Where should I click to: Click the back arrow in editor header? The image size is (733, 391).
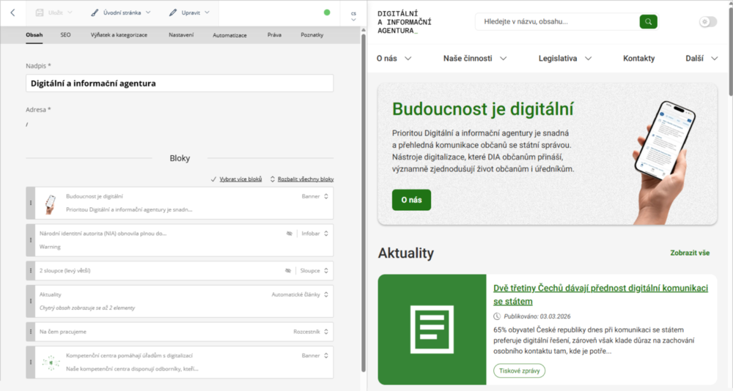[x=12, y=12]
